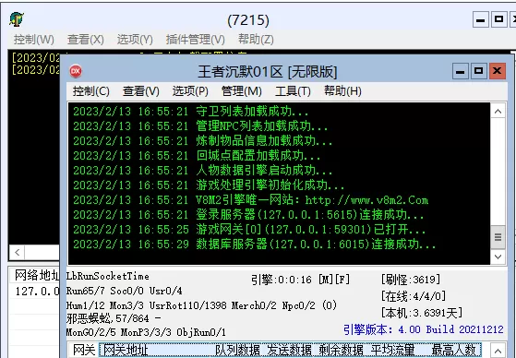Click left arrow of 7215 window horizontal scrollbar
This screenshot has height=358, width=516.
tap(18, 253)
